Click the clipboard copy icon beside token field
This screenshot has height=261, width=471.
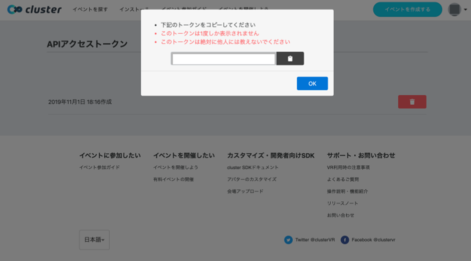pos(290,59)
